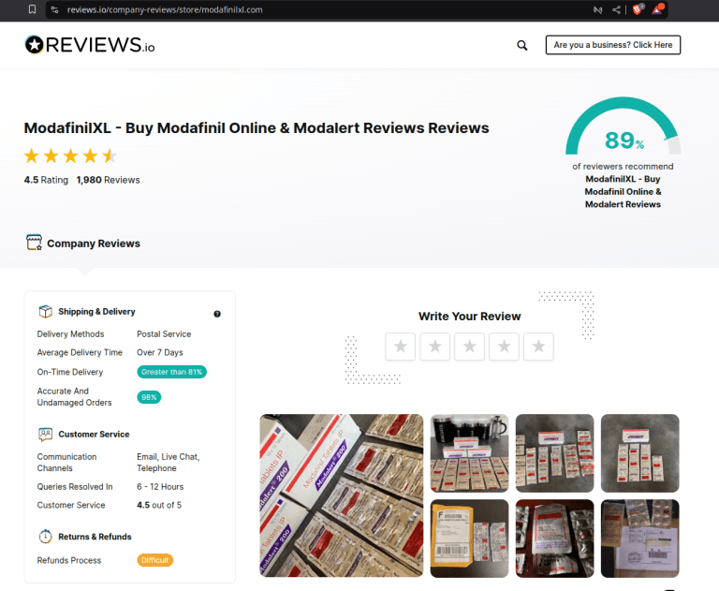
Task: Click the Returns & Refunds clock icon
Action: tap(45, 537)
